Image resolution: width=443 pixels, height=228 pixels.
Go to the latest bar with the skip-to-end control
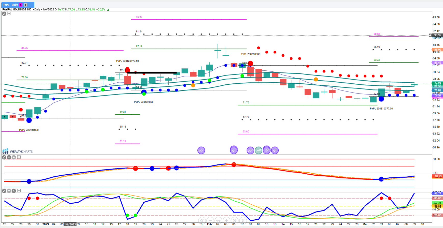pos(243,221)
